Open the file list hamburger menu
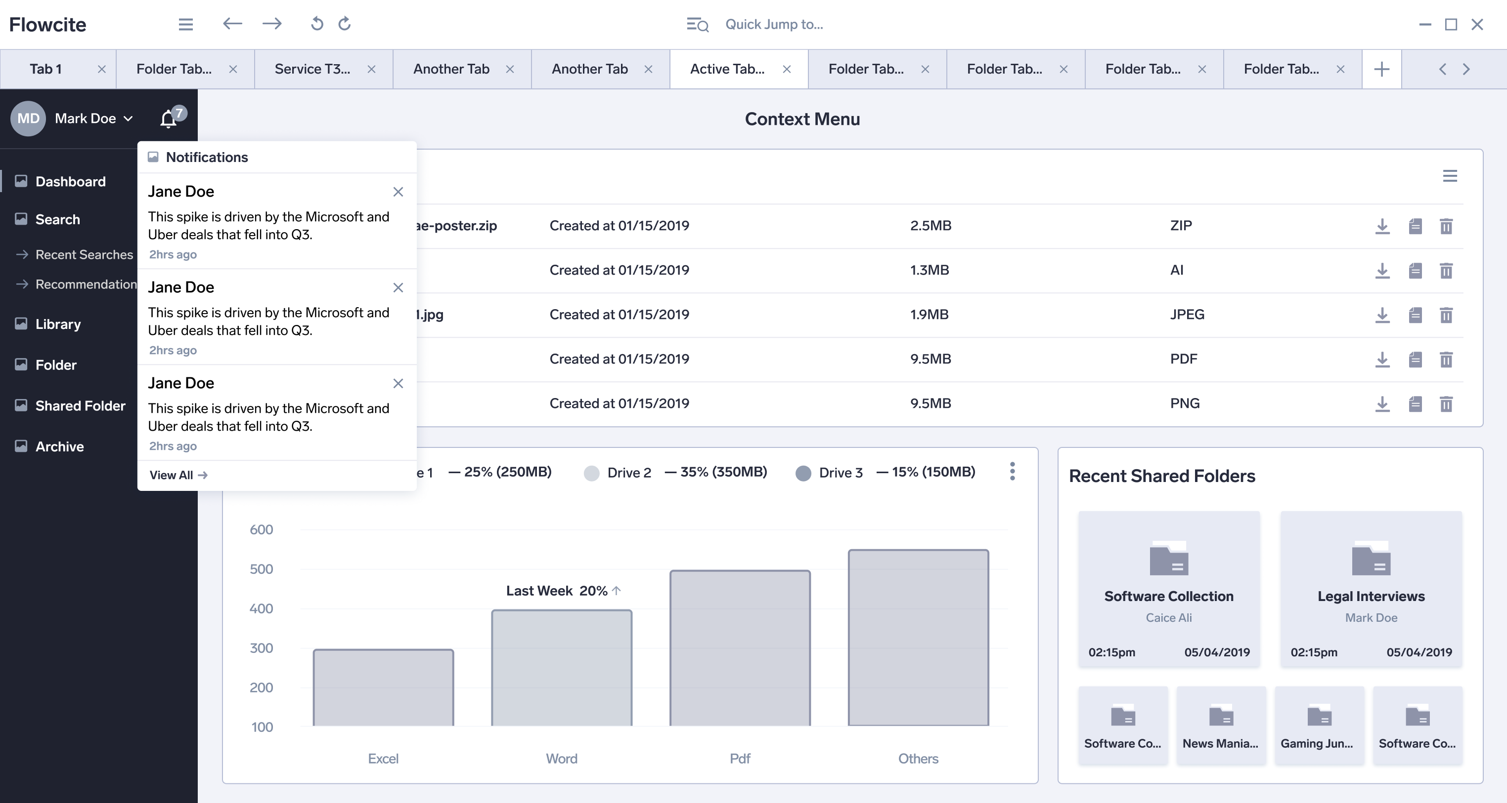The image size is (1507, 803). 1449,176
